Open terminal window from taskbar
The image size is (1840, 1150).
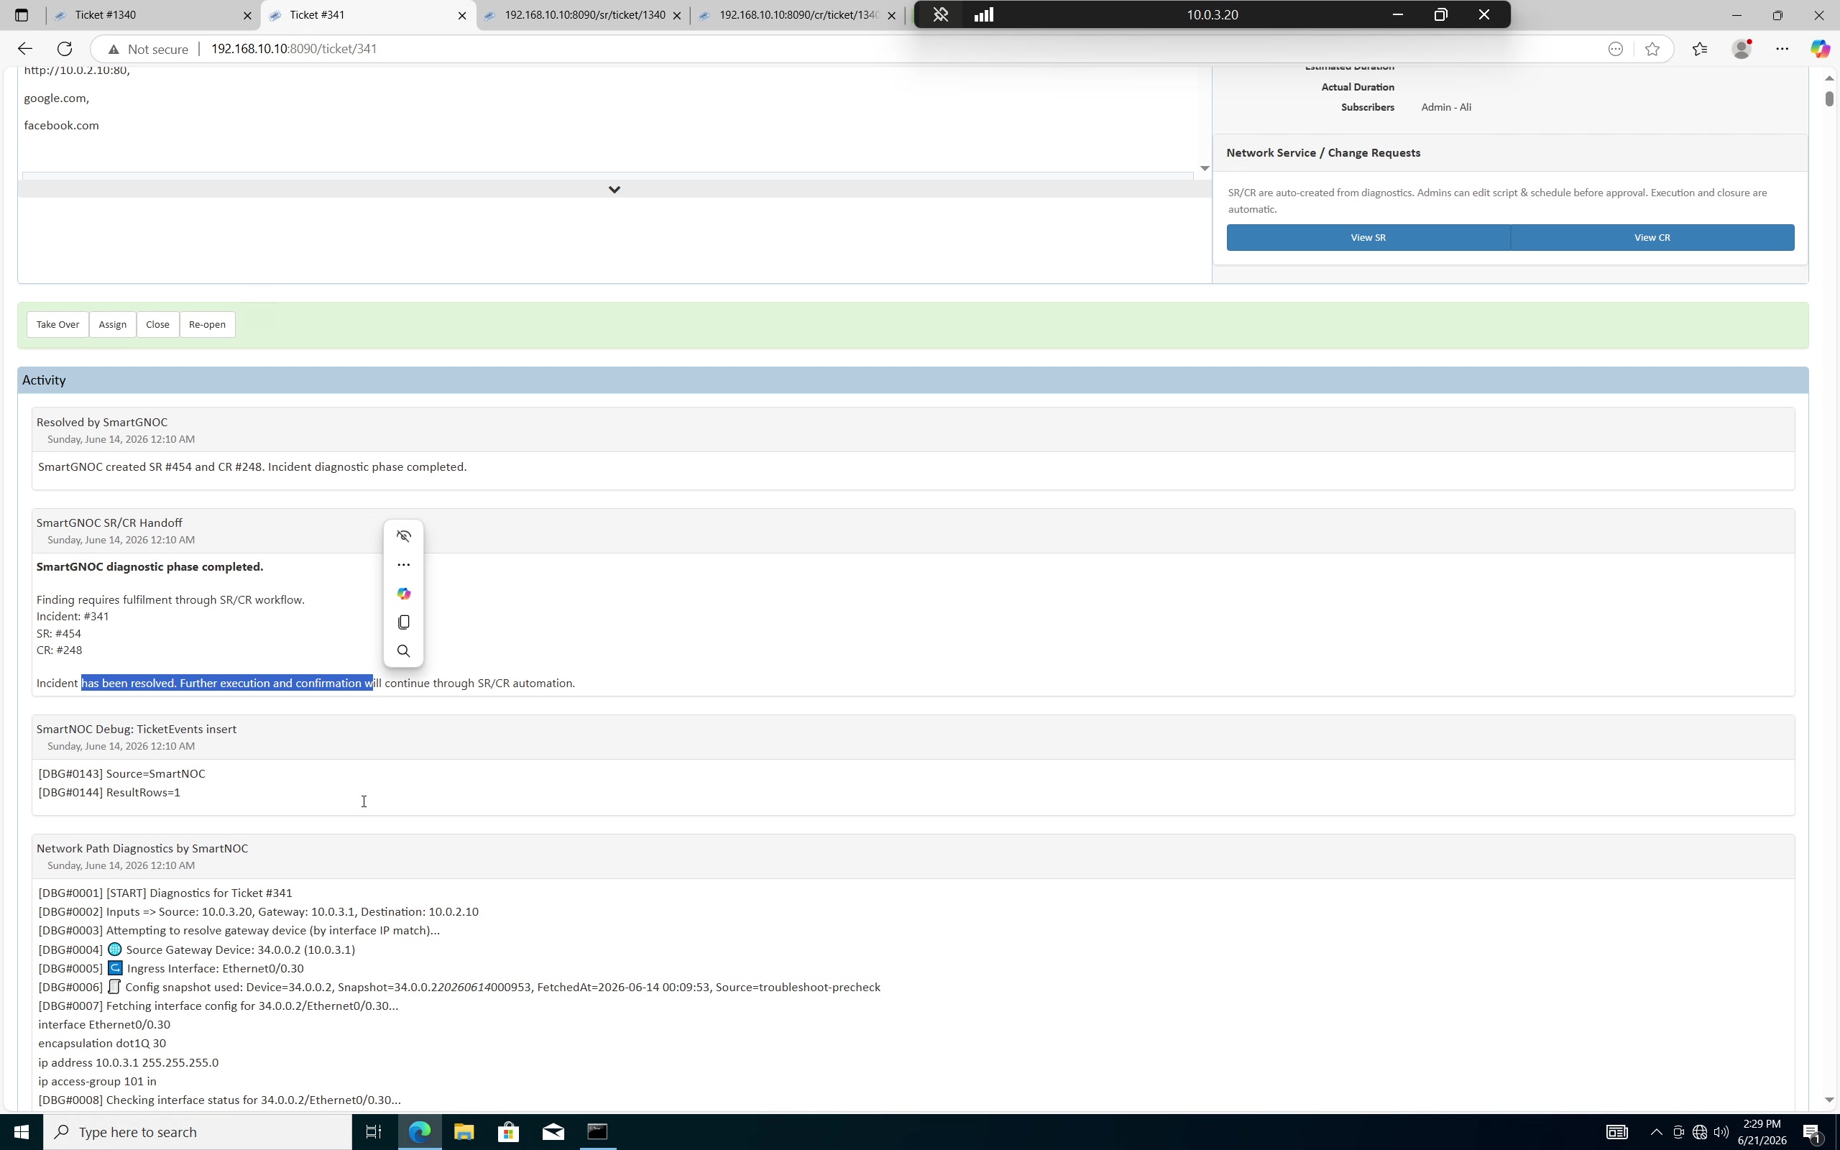[x=597, y=1132]
